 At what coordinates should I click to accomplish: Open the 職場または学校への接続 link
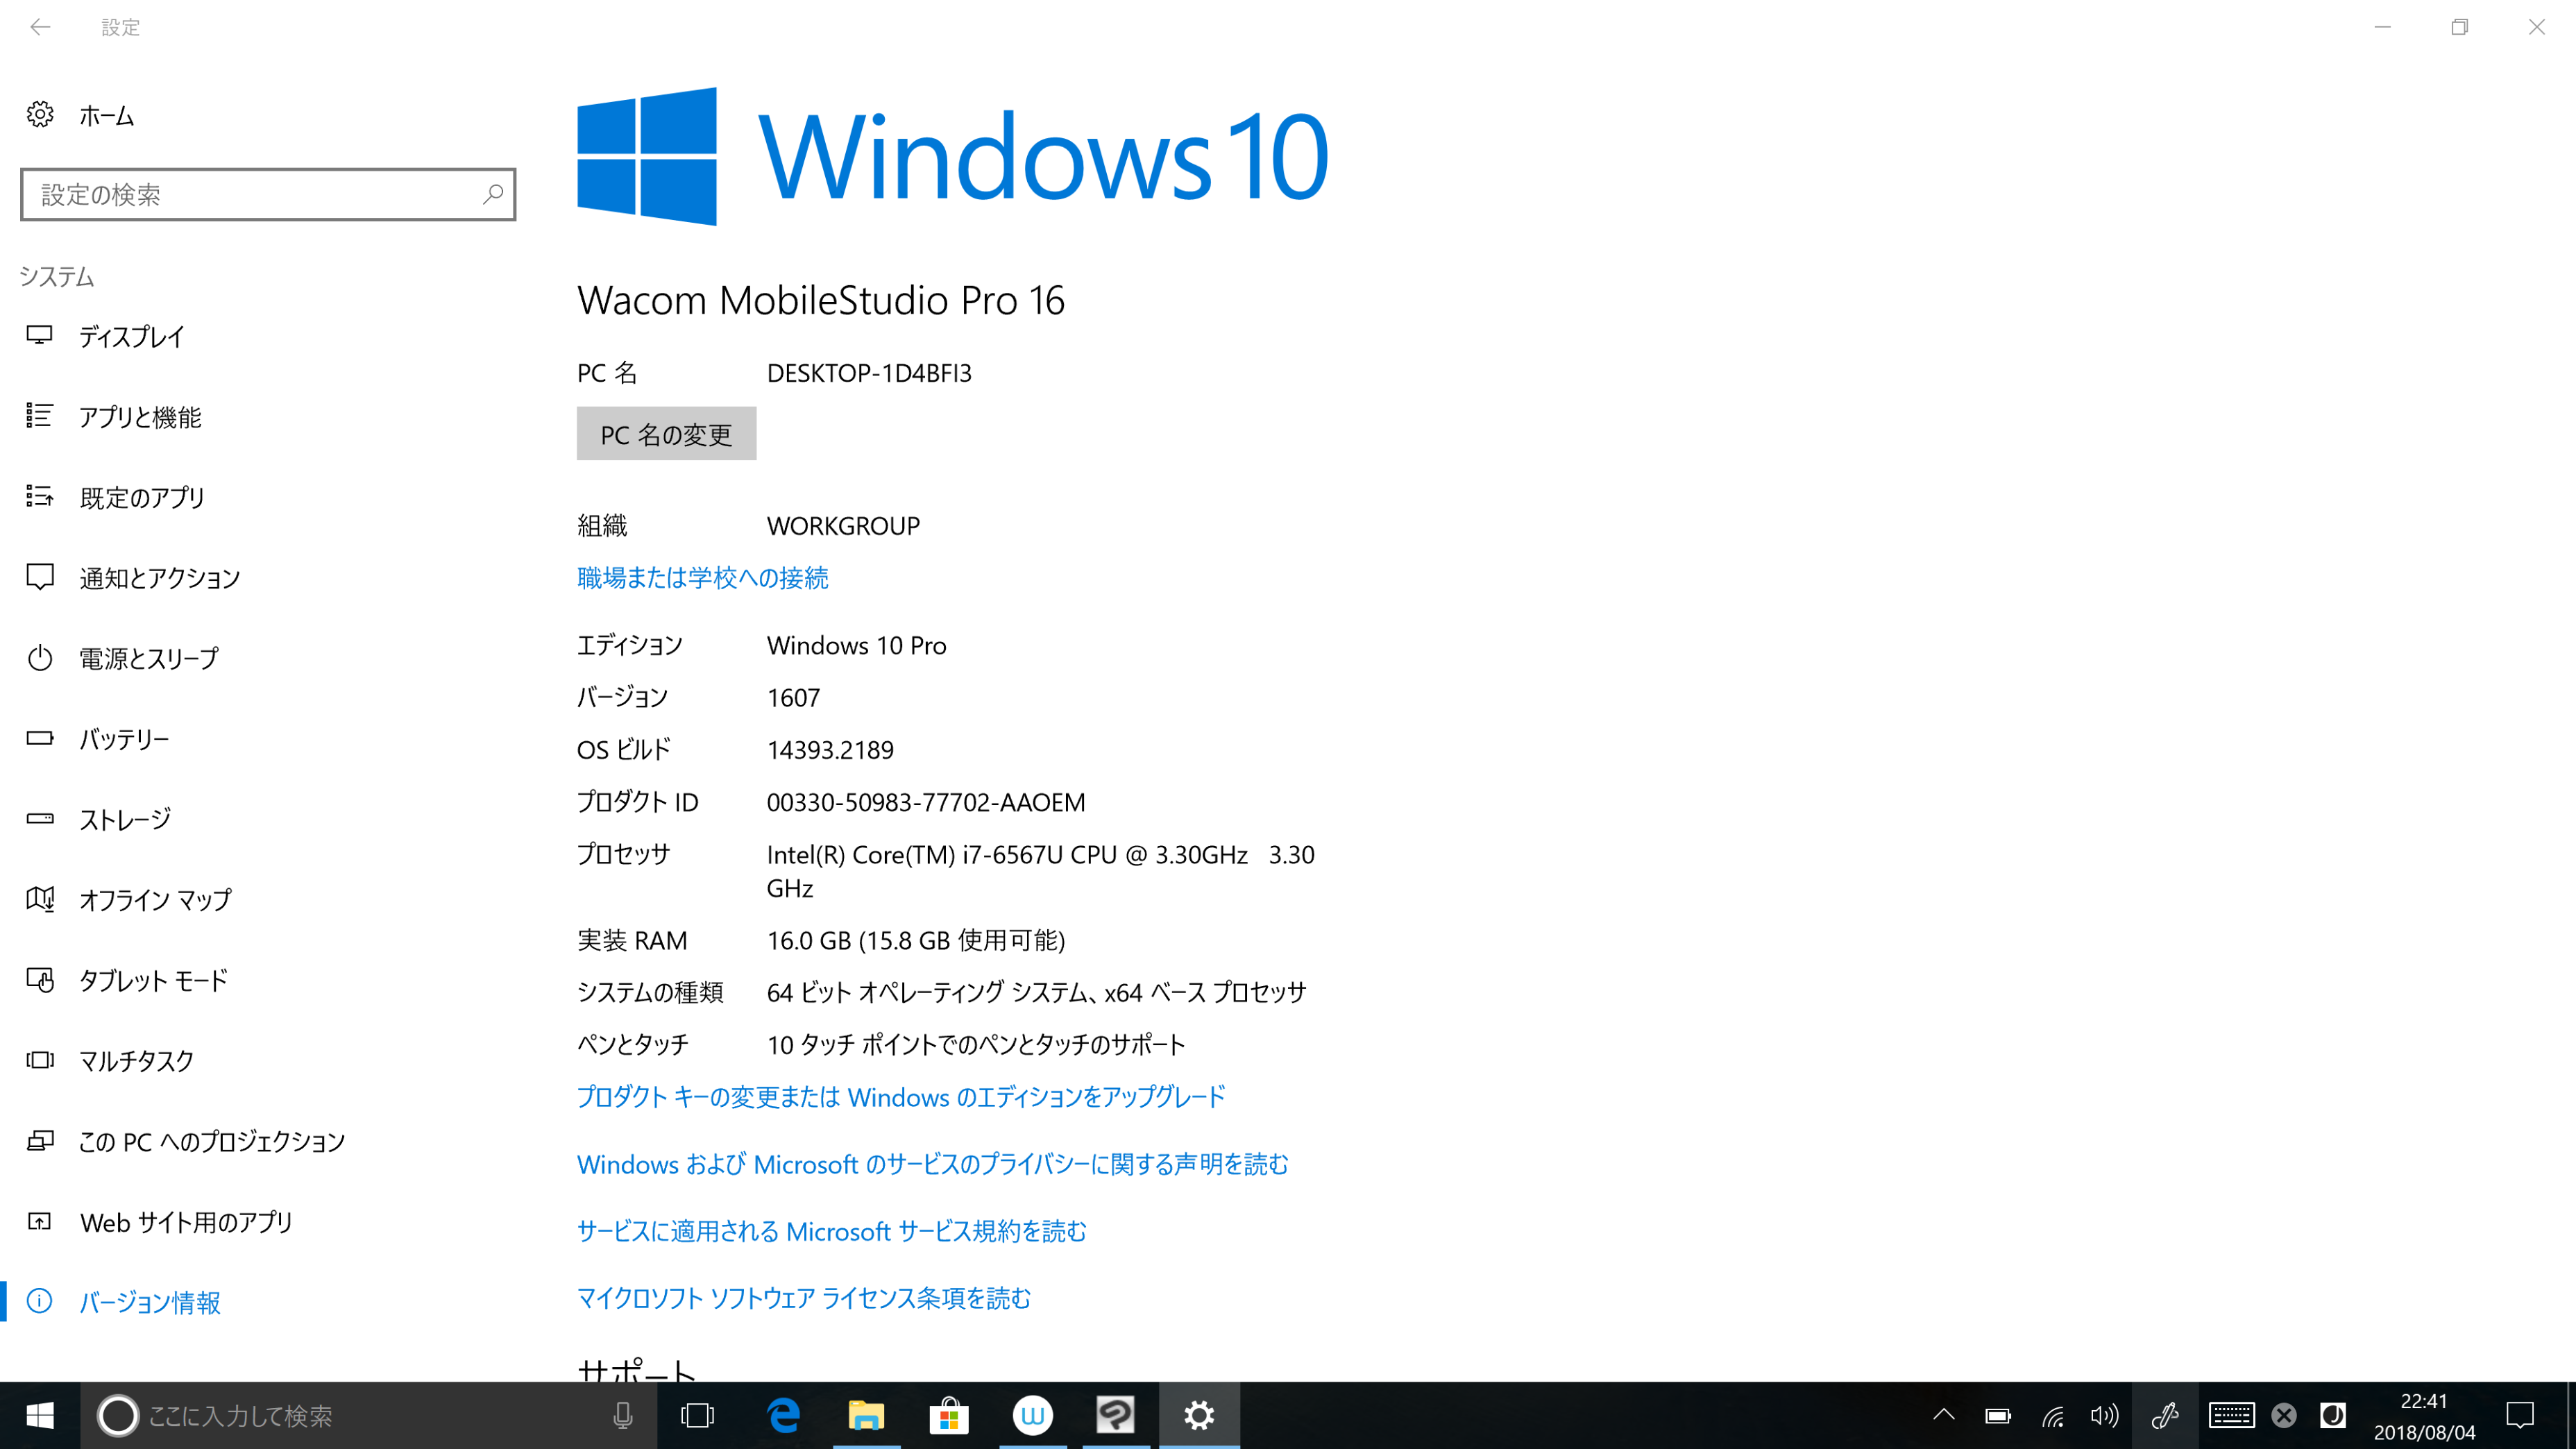tap(703, 578)
